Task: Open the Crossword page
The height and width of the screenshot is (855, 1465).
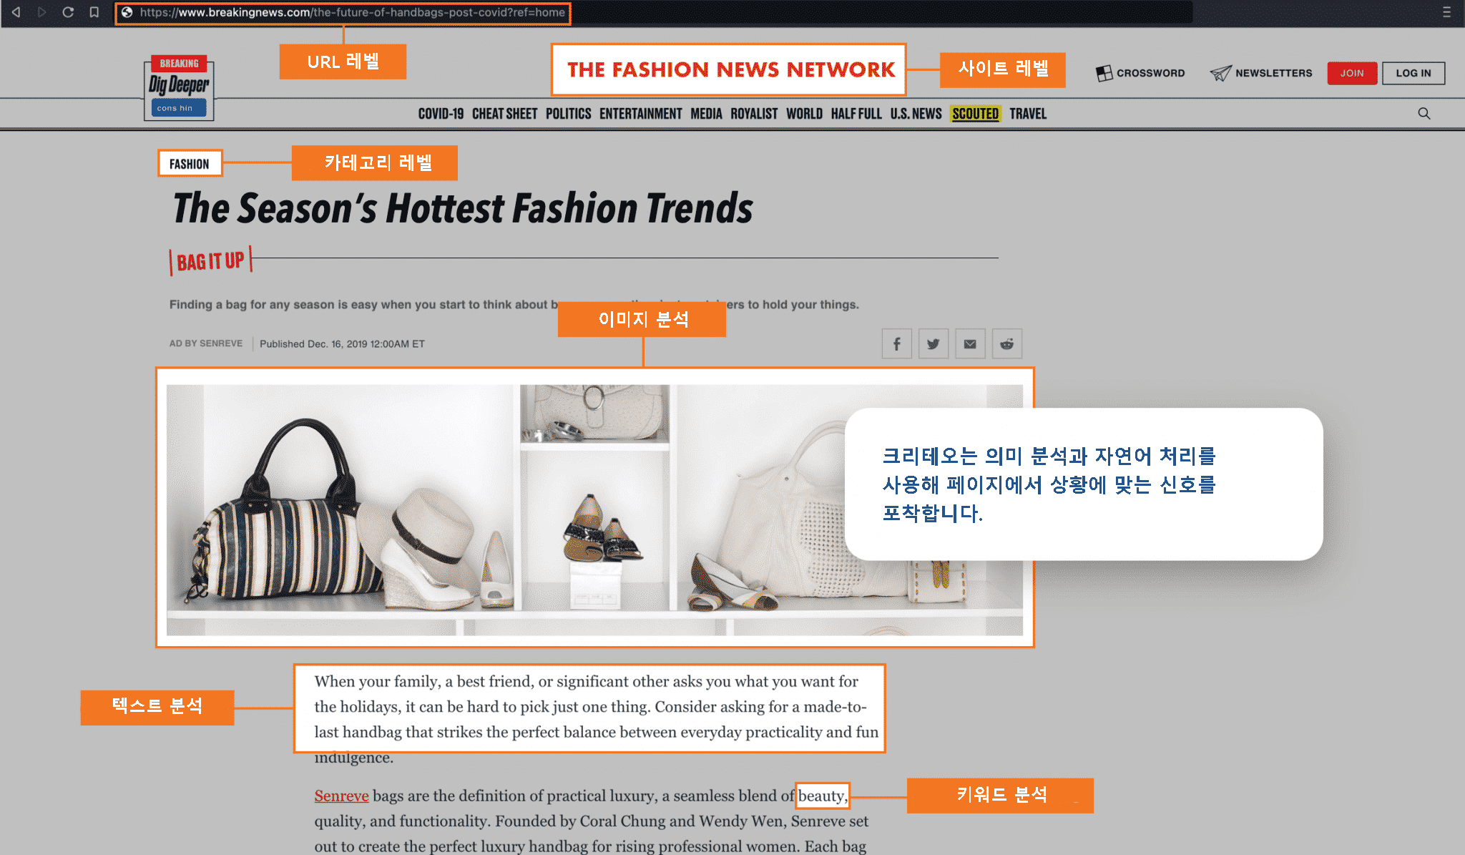Action: click(x=1140, y=73)
